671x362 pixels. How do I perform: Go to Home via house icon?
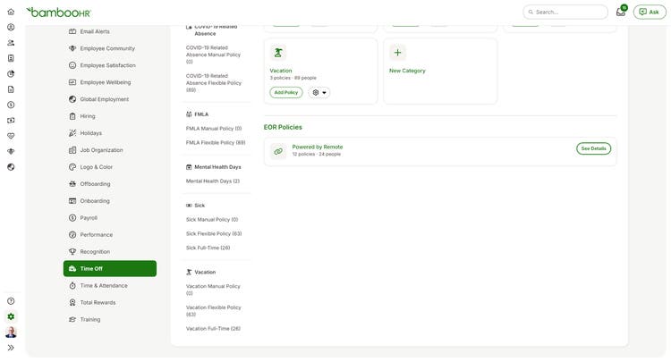point(11,12)
